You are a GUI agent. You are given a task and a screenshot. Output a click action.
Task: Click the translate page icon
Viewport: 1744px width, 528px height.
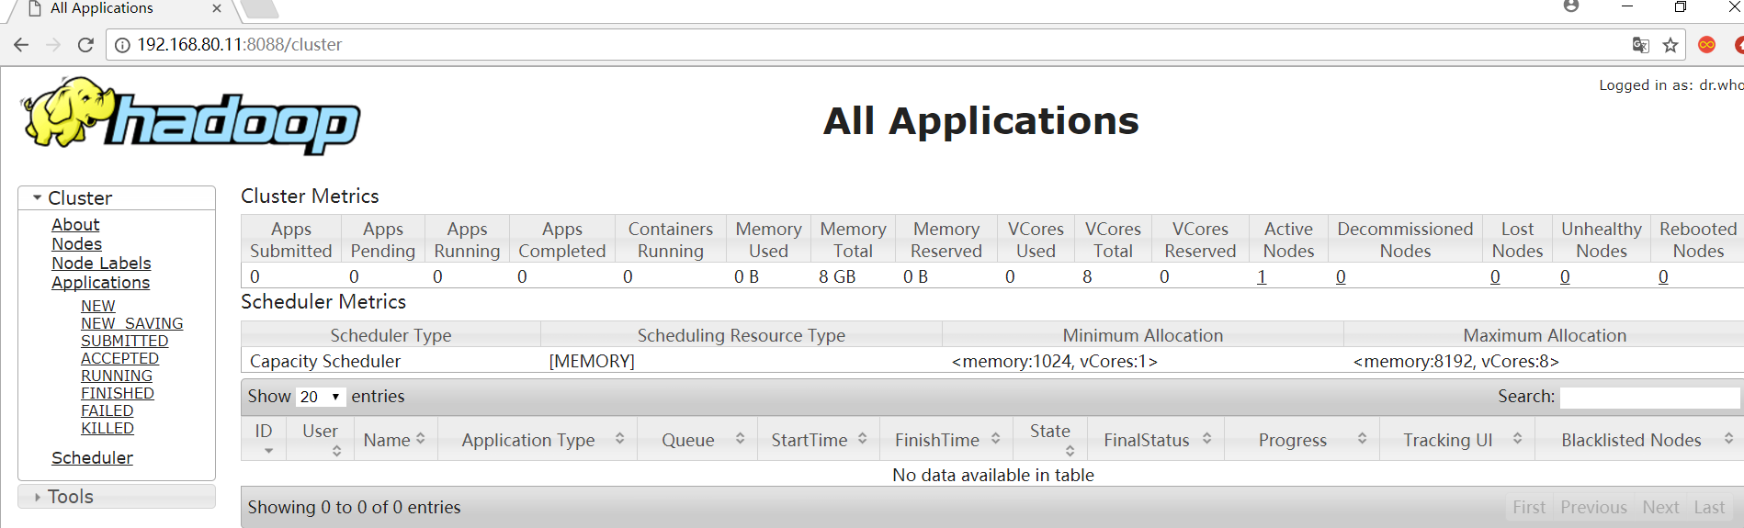pos(1640,45)
